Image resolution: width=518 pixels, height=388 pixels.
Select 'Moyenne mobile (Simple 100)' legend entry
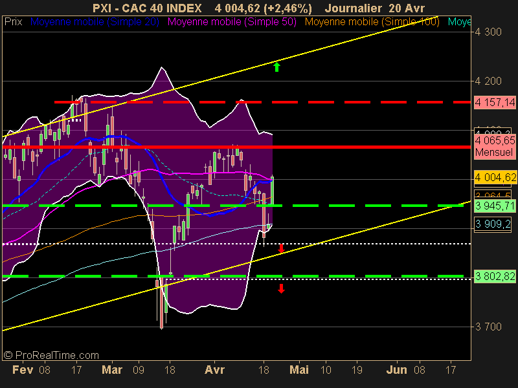click(372, 22)
